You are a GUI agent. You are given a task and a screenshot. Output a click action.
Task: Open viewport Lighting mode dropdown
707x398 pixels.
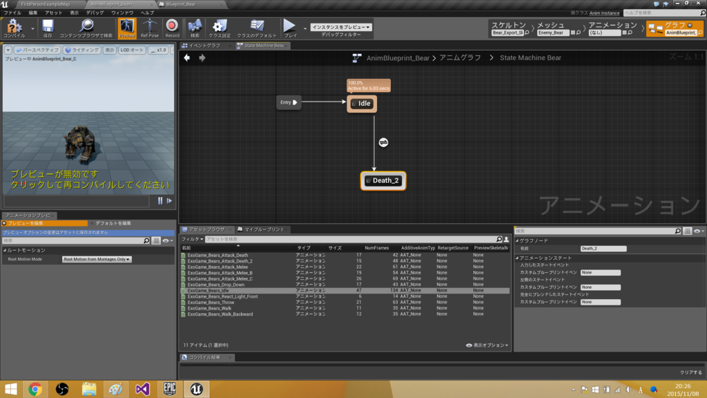click(81, 50)
